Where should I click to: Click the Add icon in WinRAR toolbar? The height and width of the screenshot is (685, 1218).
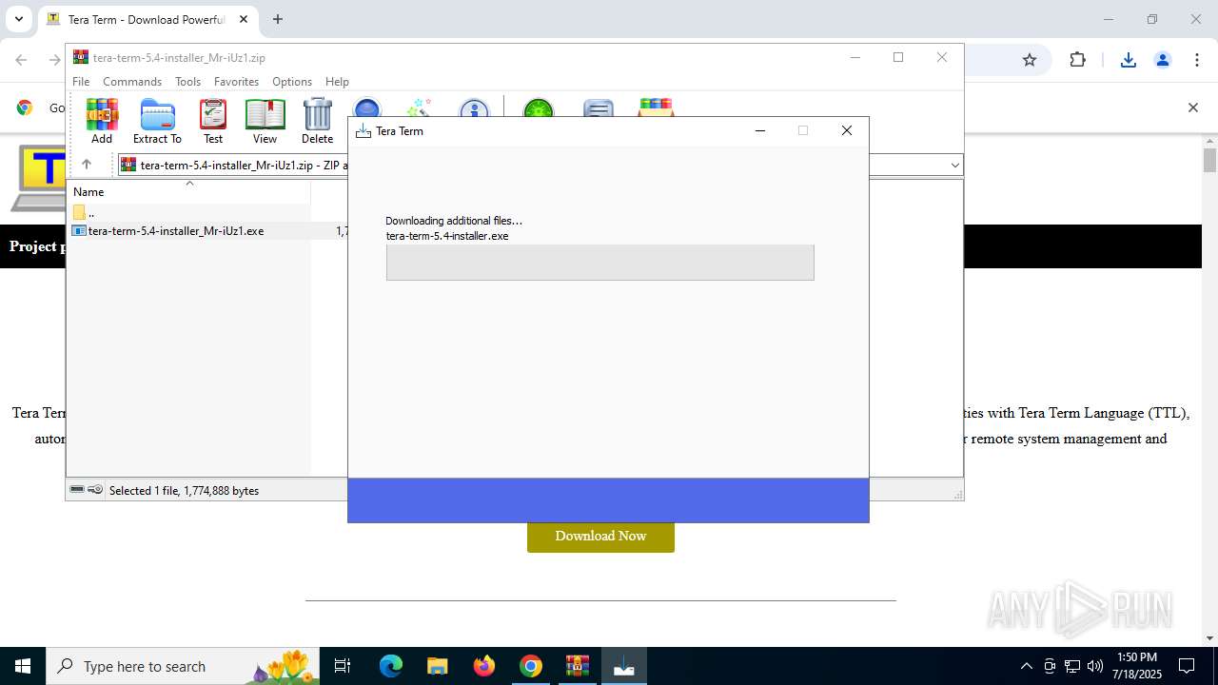[x=102, y=121]
